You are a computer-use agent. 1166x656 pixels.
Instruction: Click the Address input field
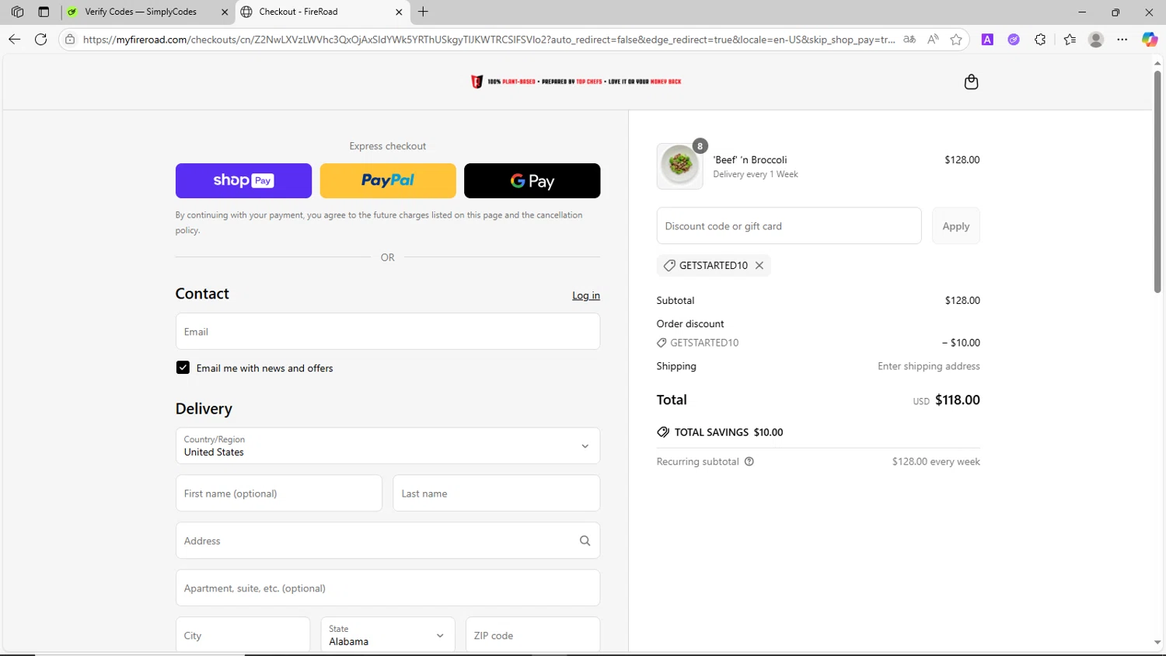click(388, 541)
